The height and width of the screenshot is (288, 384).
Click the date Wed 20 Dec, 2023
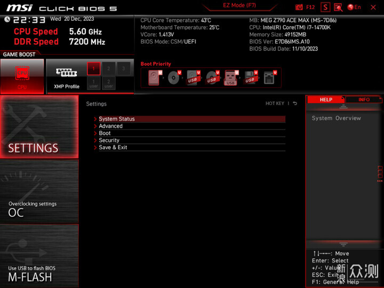[72, 19]
